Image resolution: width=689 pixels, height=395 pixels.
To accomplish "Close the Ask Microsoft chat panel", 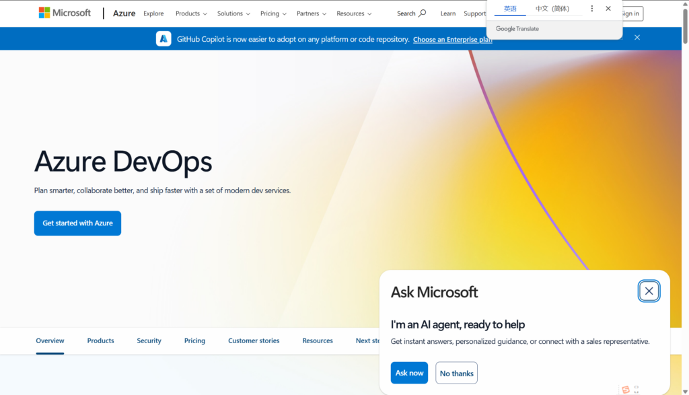I will [x=649, y=291].
